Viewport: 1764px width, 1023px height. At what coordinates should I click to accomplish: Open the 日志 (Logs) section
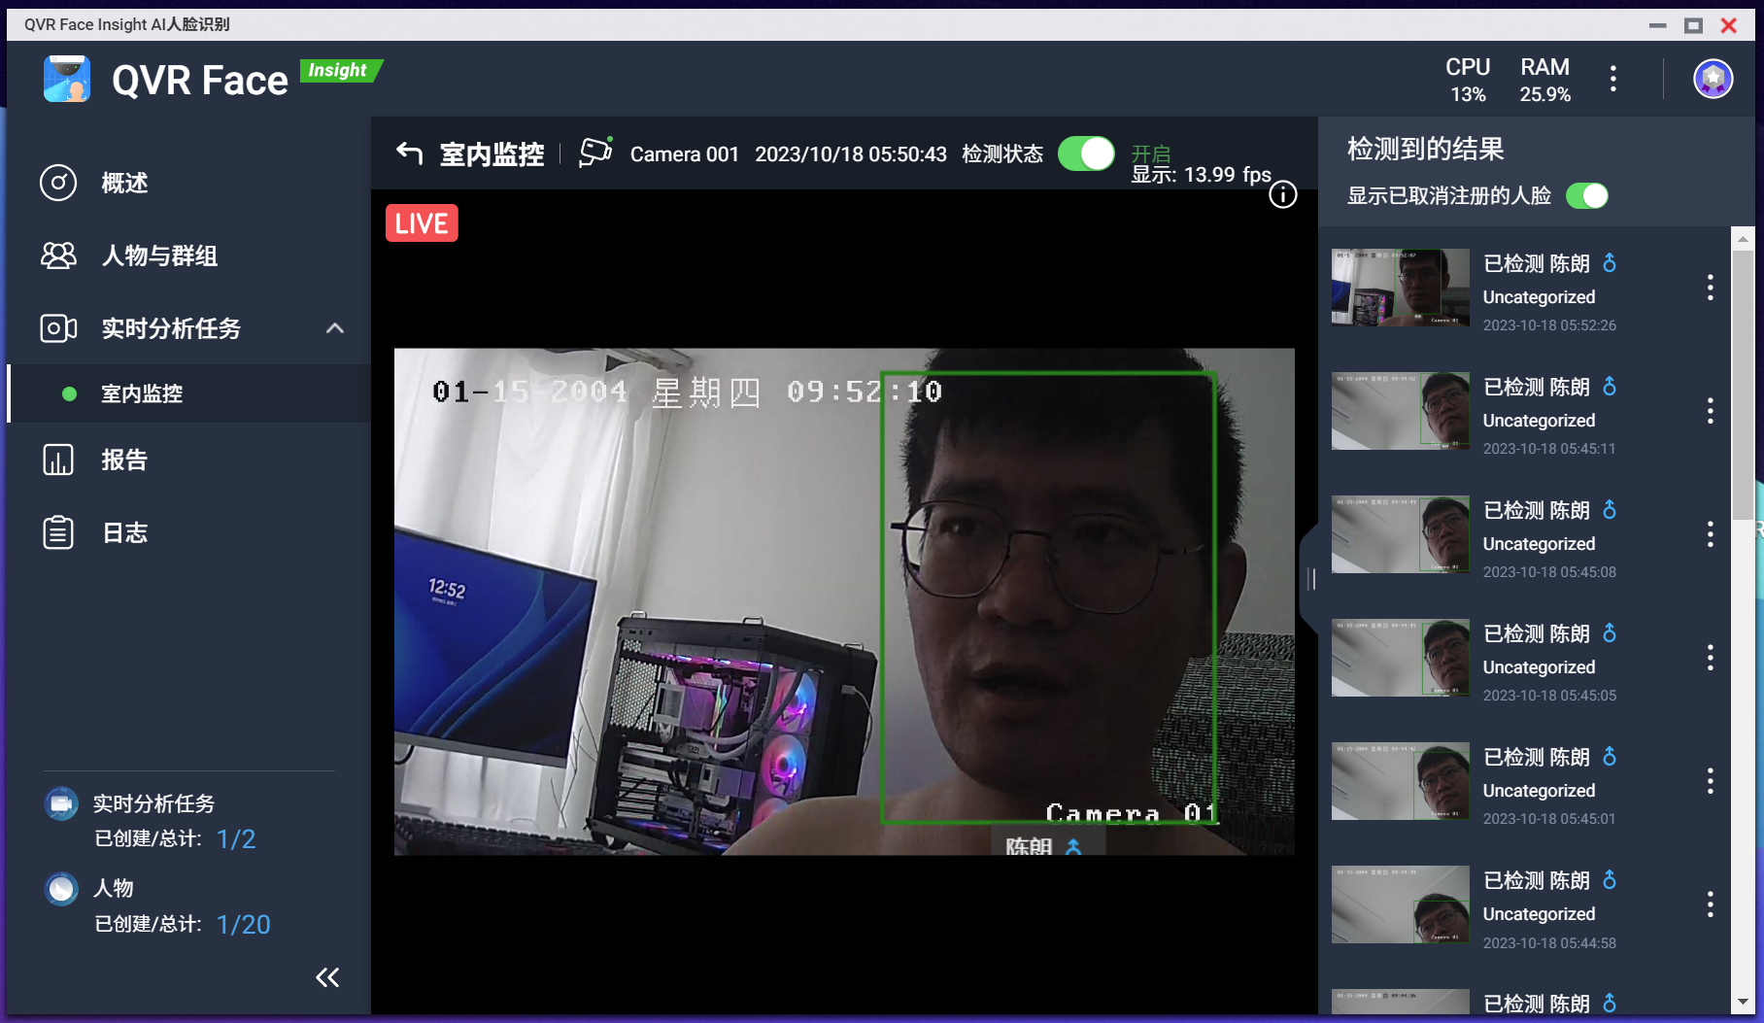tap(122, 532)
